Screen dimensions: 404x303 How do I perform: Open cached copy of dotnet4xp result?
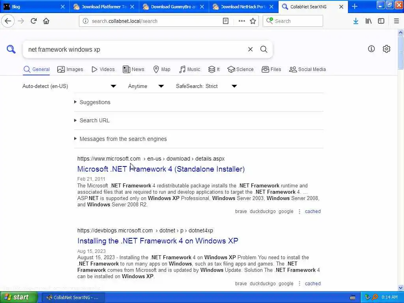[312, 284]
